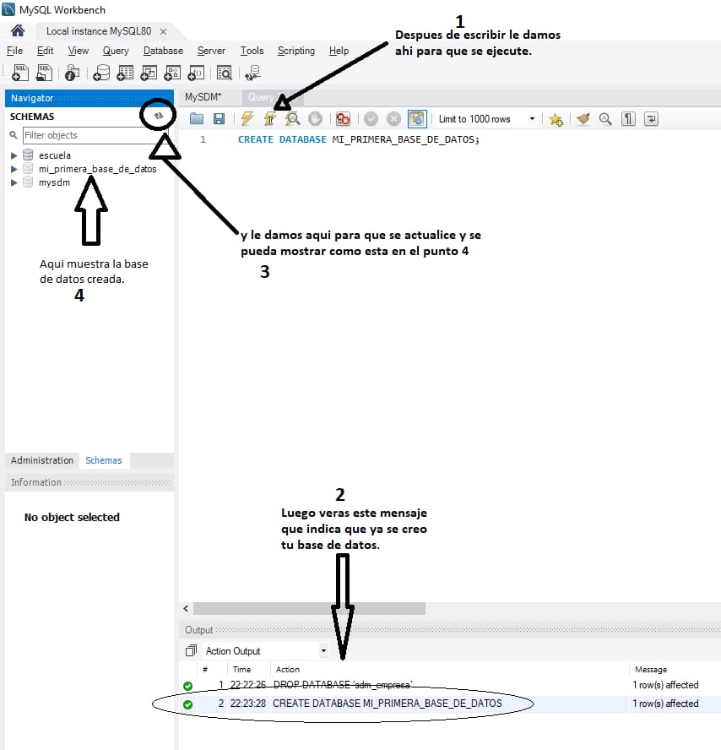Create a new function toolbar icon

coord(196,73)
